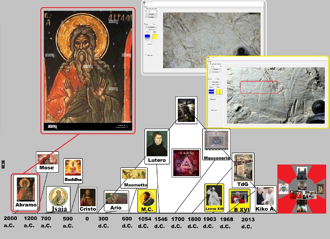Click the large enlarged Abramo icon image

coord(88,70)
